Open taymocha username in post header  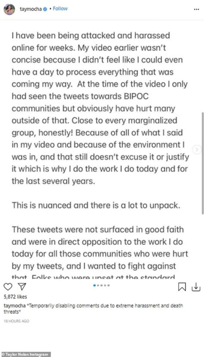pos(31,9)
